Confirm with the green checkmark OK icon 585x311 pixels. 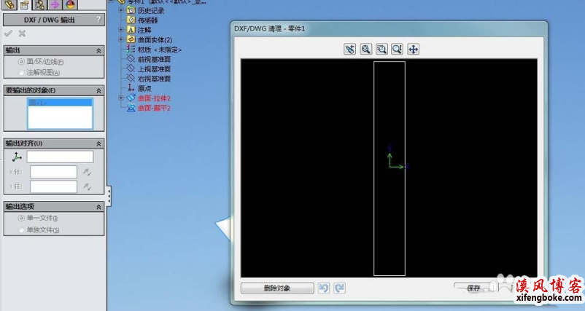click(8, 34)
